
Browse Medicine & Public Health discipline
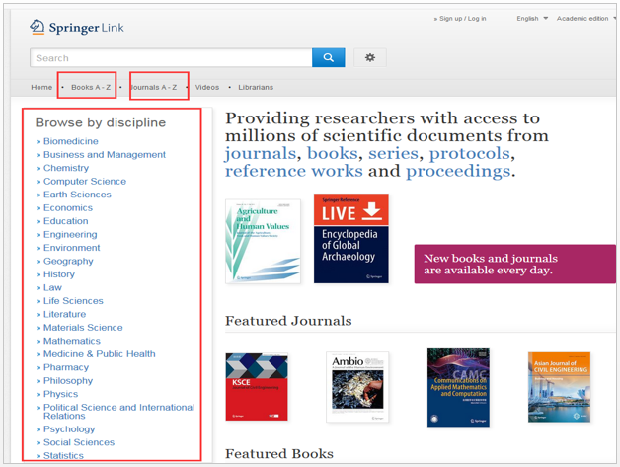(100, 353)
